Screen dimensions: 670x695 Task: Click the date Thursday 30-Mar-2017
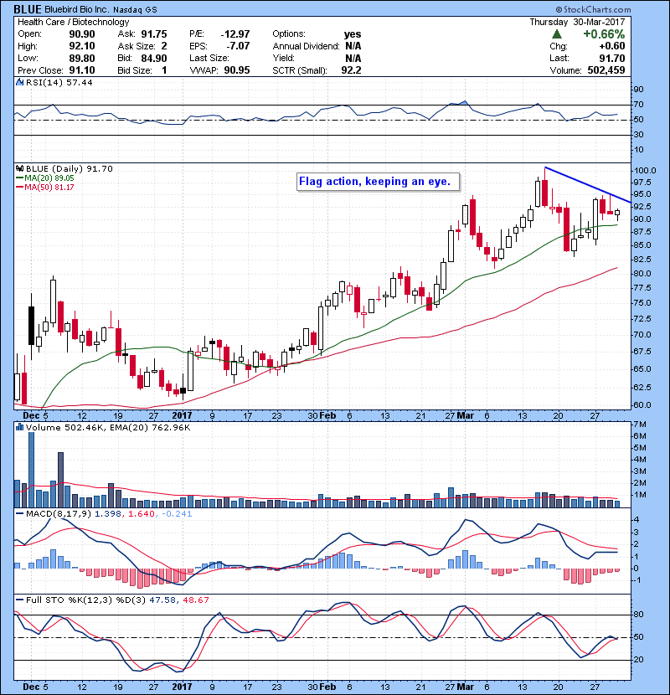pos(577,22)
